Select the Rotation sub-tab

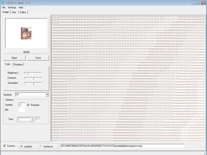coord(18,64)
